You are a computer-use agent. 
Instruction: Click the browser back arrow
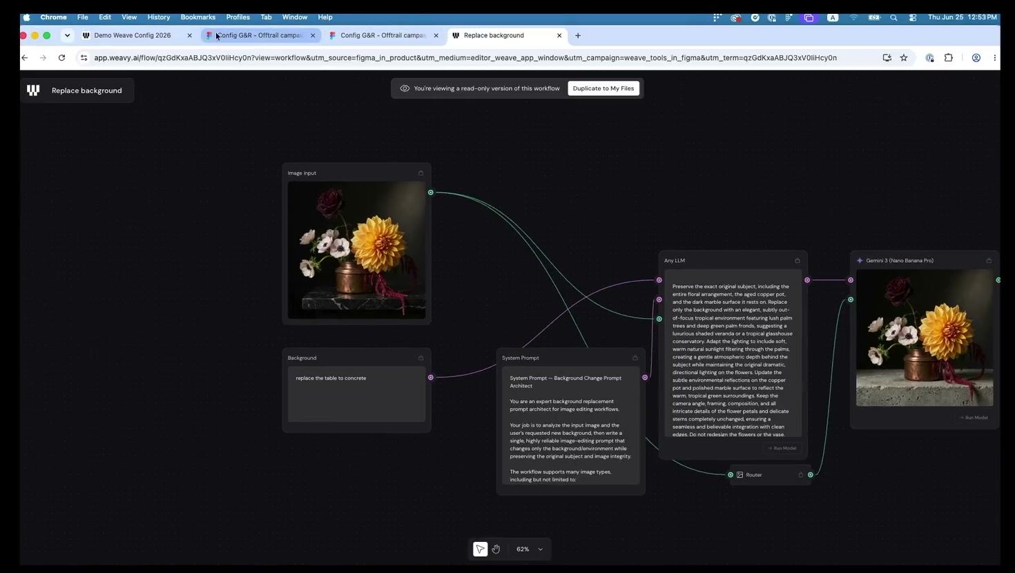tap(25, 58)
